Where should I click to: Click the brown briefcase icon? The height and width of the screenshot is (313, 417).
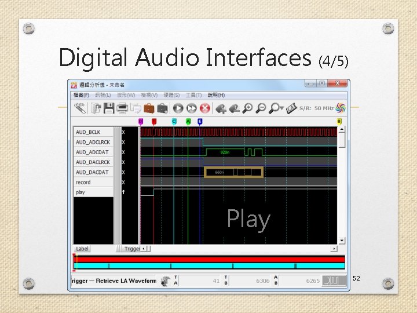click(149, 108)
